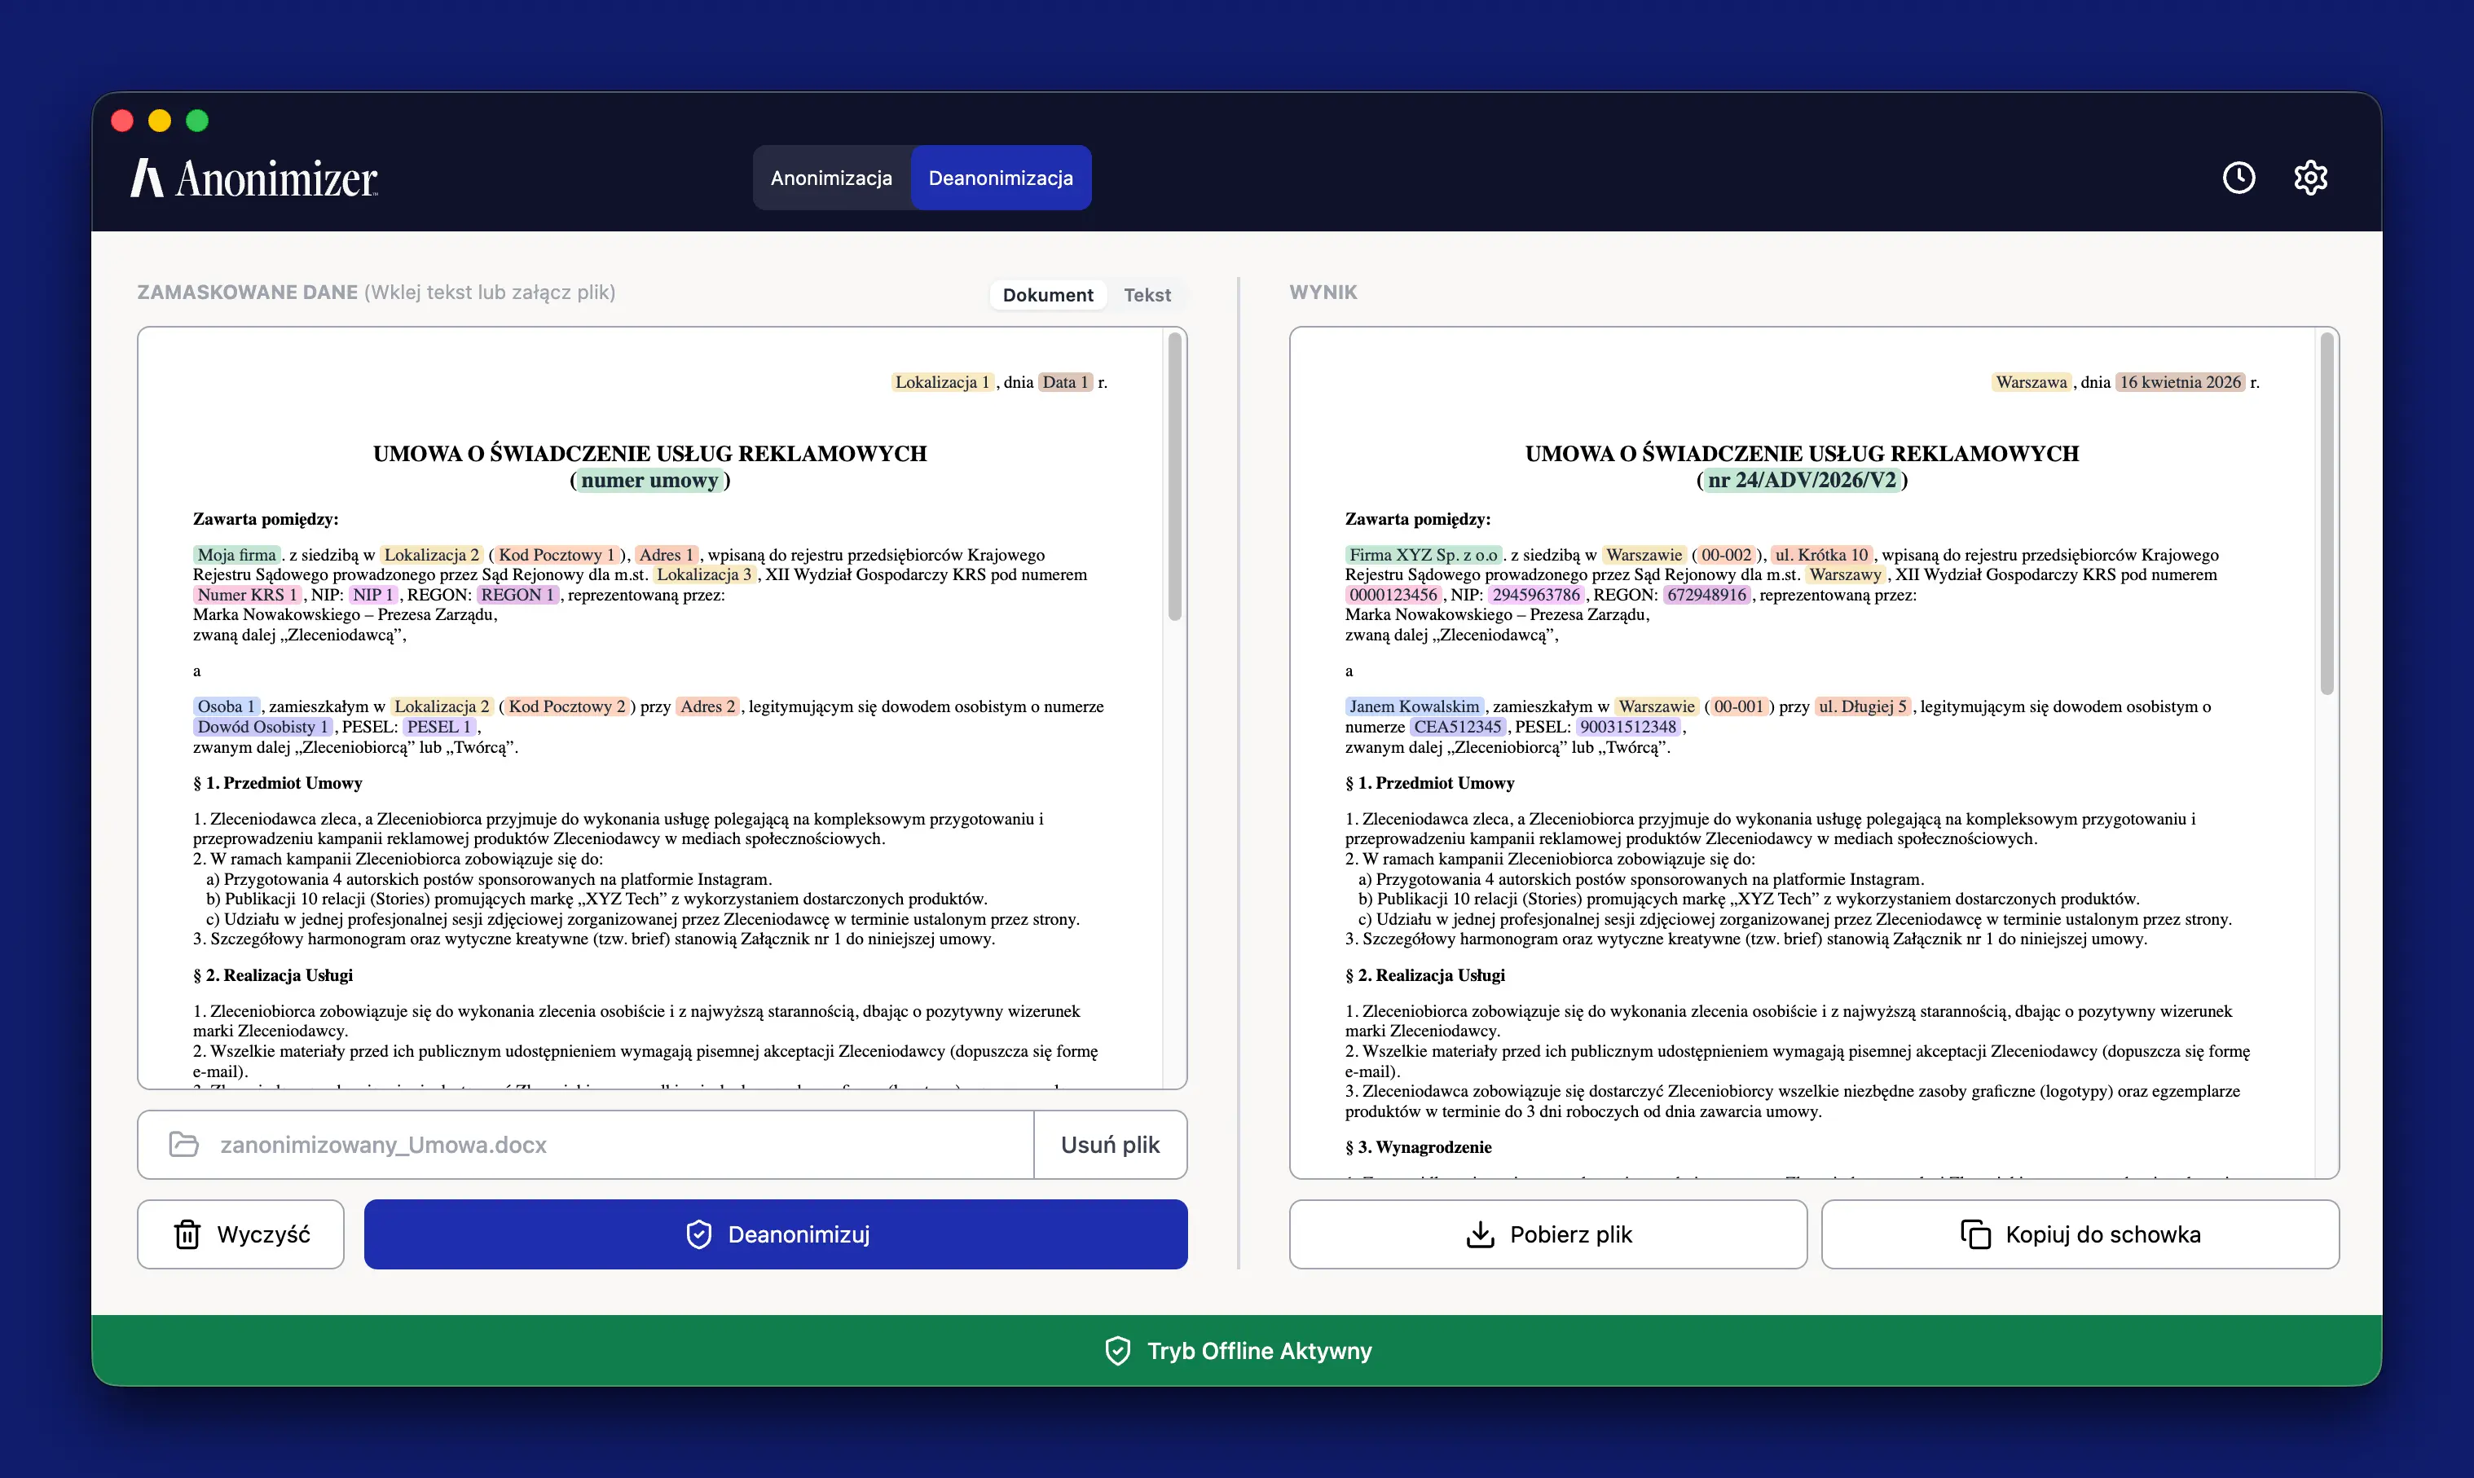Click the Deanonimizuj button
2474x1478 pixels.
coord(776,1234)
